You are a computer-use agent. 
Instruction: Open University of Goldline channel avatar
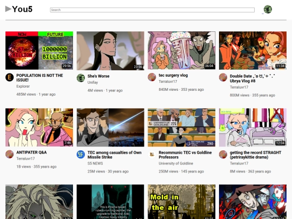[152, 154]
